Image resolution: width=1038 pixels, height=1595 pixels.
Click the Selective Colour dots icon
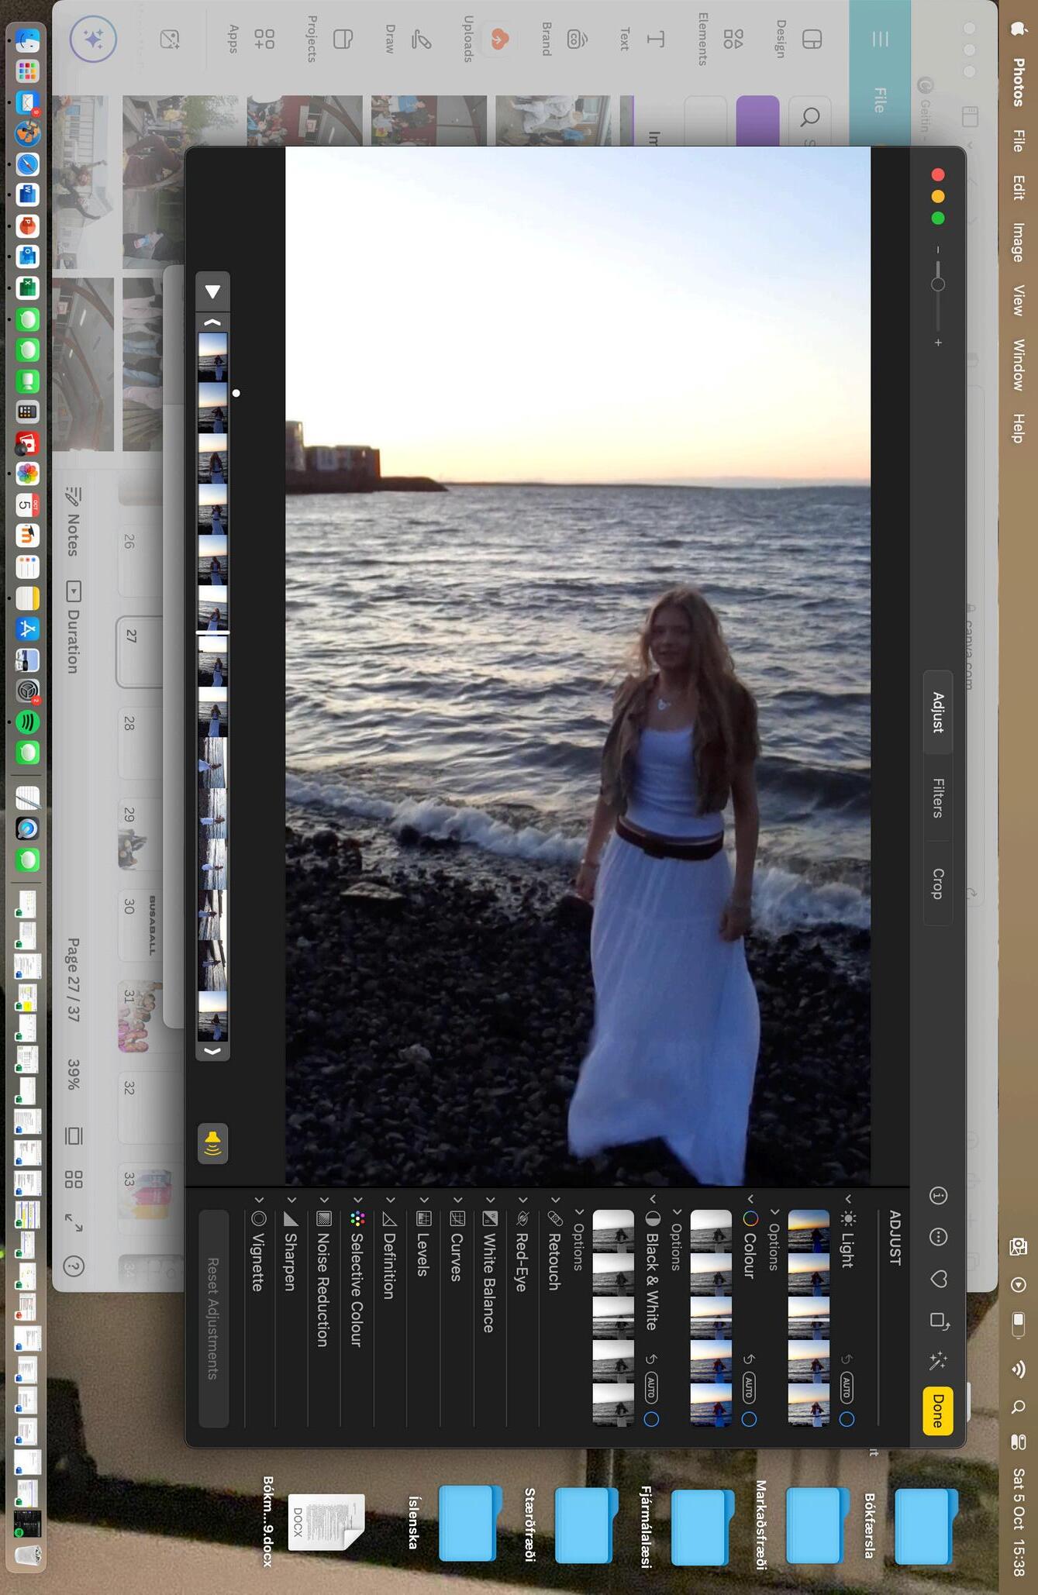click(357, 1219)
